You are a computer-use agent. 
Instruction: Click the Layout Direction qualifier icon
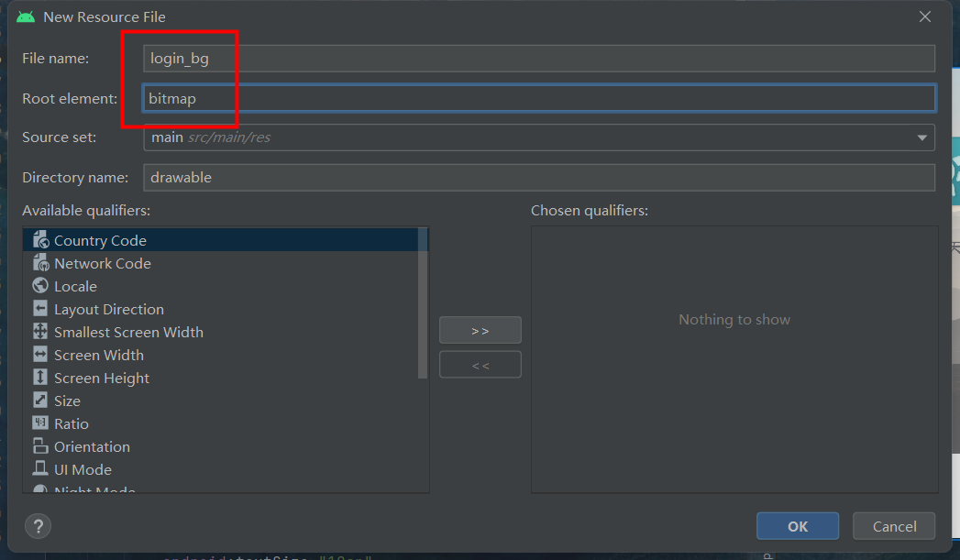(x=39, y=309)
